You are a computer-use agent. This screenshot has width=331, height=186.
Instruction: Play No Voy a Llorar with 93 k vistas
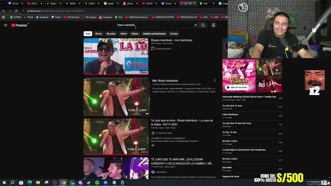coord(252,160)
